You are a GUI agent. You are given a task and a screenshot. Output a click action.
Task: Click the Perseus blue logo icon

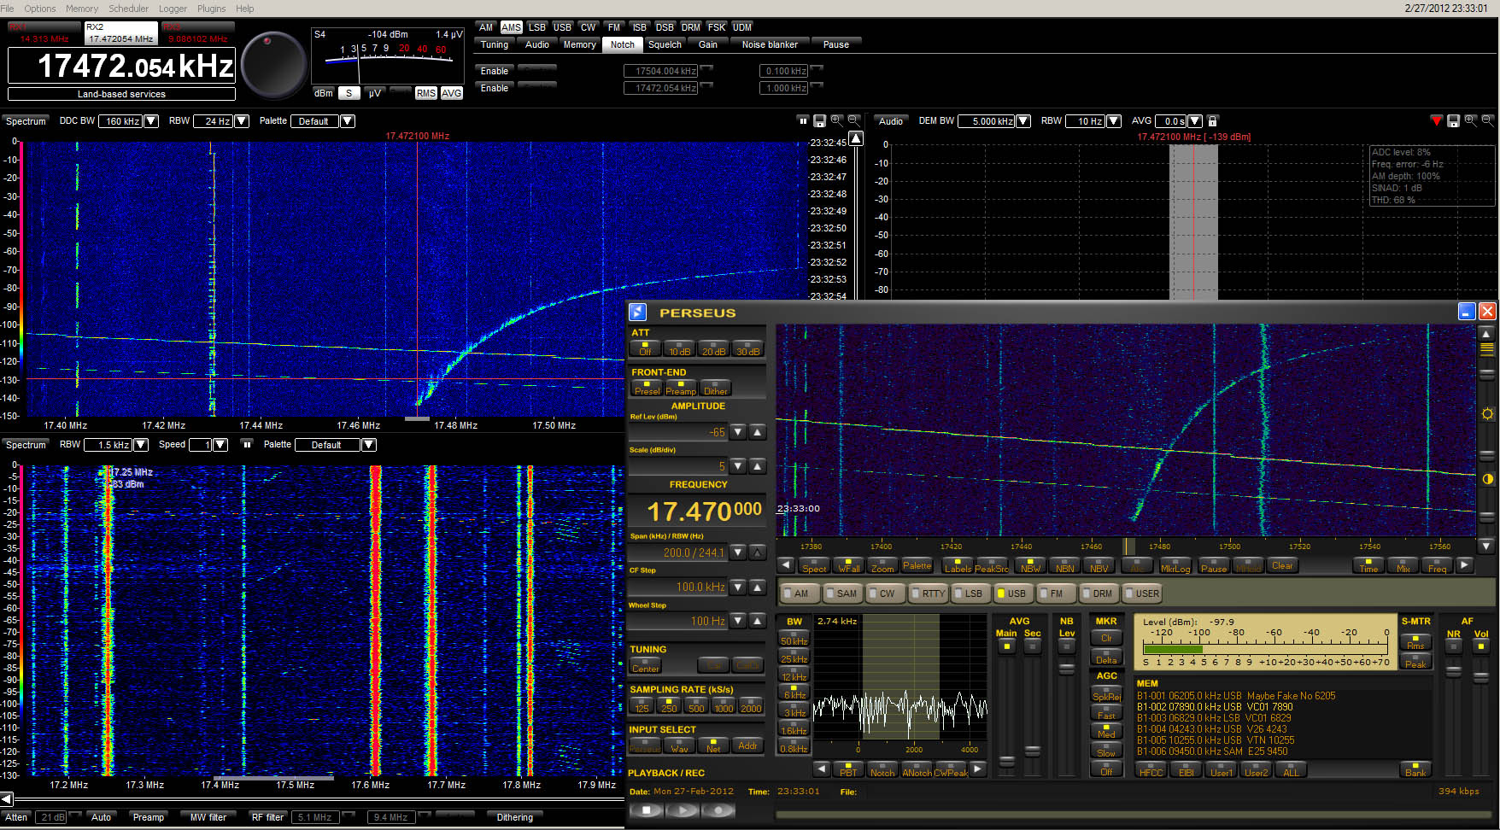coord(637,312)
